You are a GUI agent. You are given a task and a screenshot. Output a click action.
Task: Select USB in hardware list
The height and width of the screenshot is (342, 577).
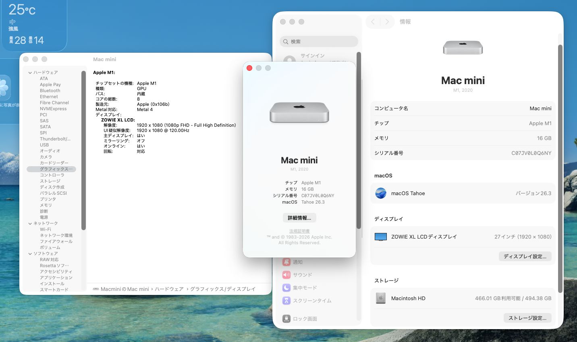[x=44, y=145]
